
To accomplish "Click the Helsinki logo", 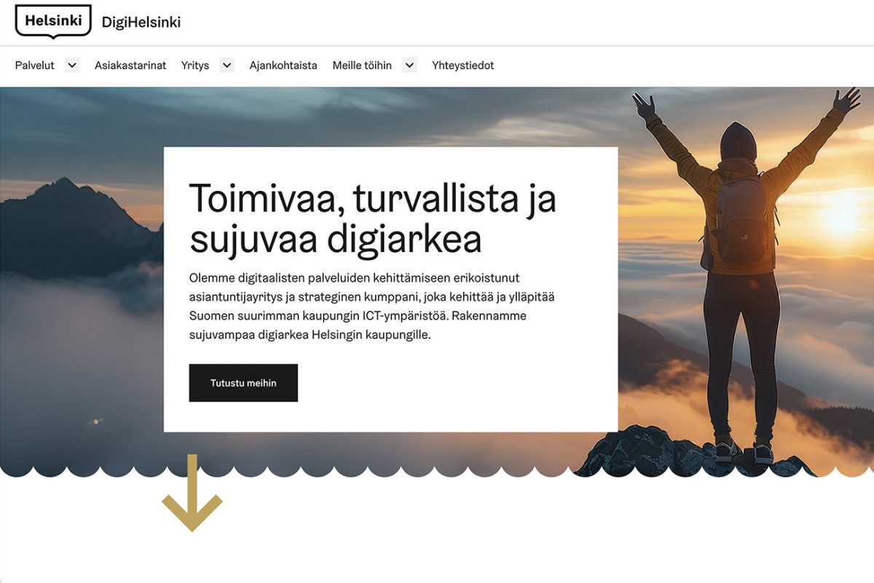I will [x=53, y=20].
